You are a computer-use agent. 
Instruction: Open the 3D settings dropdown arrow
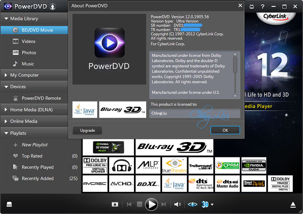(212, 205)
